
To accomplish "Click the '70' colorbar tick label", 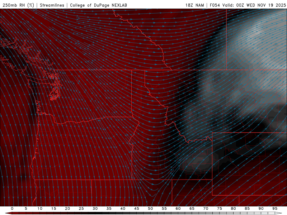I will [206, 209].
